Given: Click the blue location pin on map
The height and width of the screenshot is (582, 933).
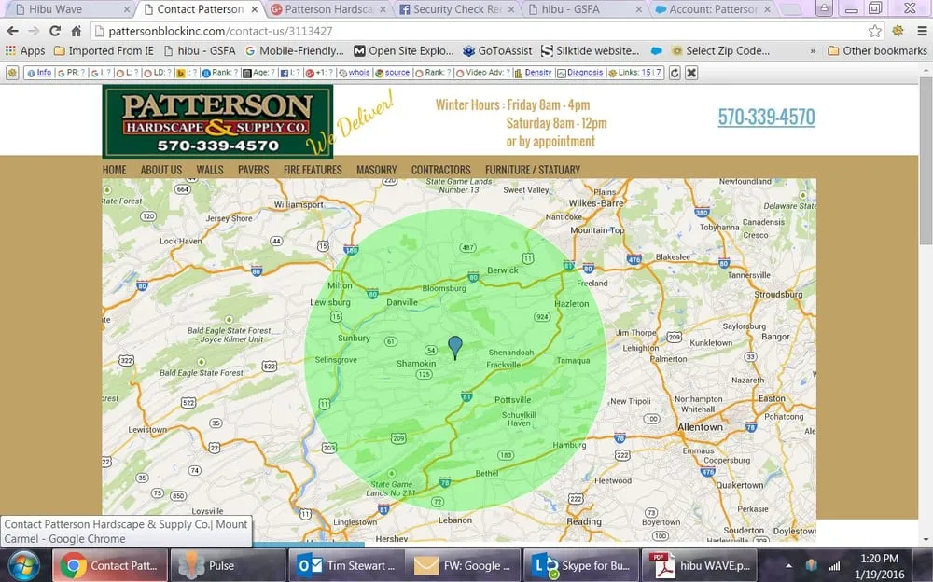Looking at the screenshot, I should pos(455,347).
